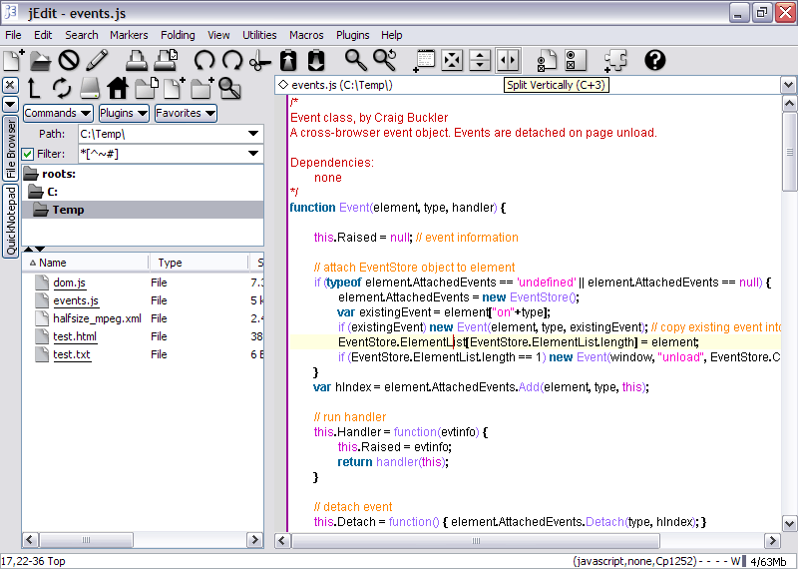Click the Open File folder icon
Viewport: 798px width, 569px height.
(x=41, y=61)
